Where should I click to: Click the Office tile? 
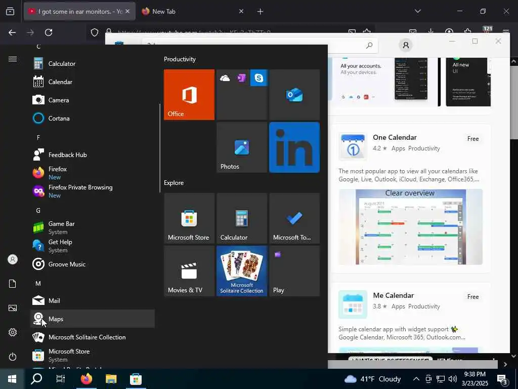(189, 95)
